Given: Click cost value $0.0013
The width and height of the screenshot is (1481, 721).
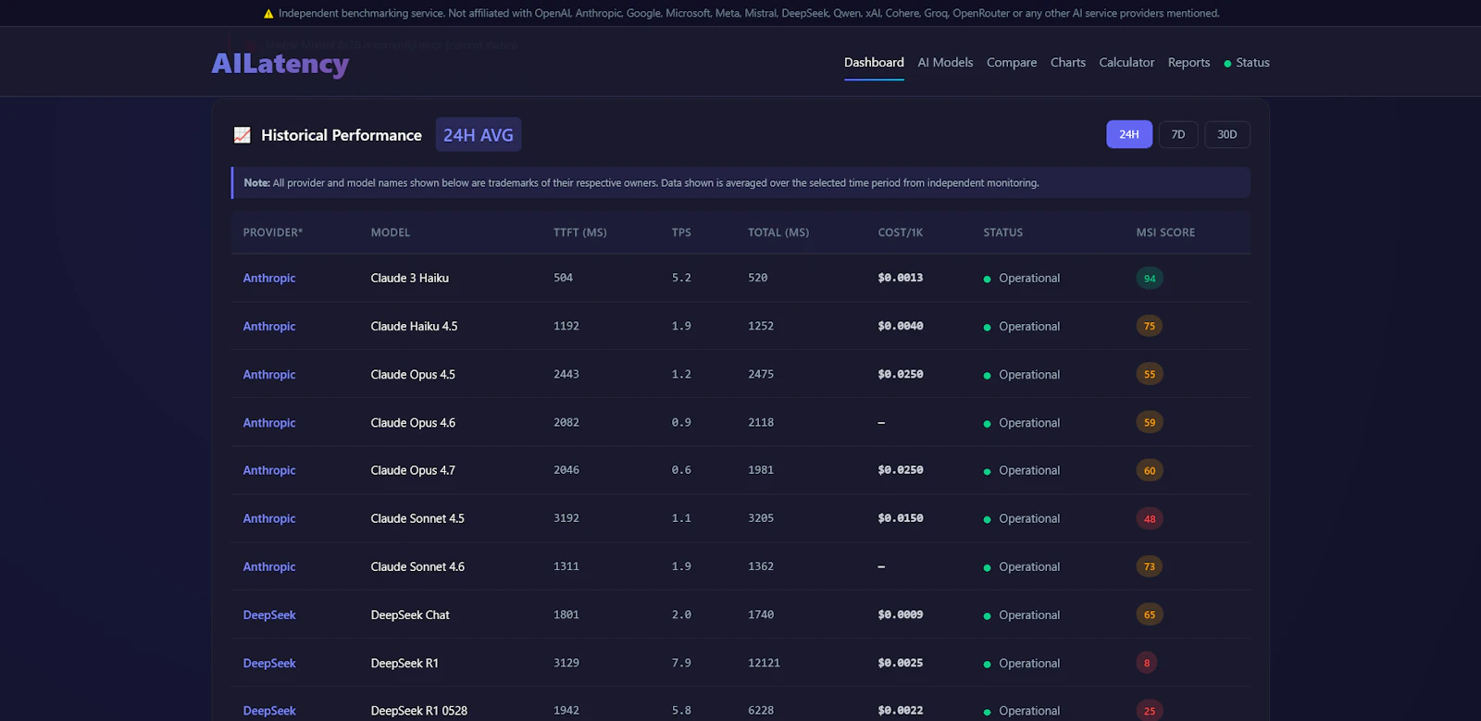Looking at the screenshot, I should pyautogui.click(x=901, y=278).
